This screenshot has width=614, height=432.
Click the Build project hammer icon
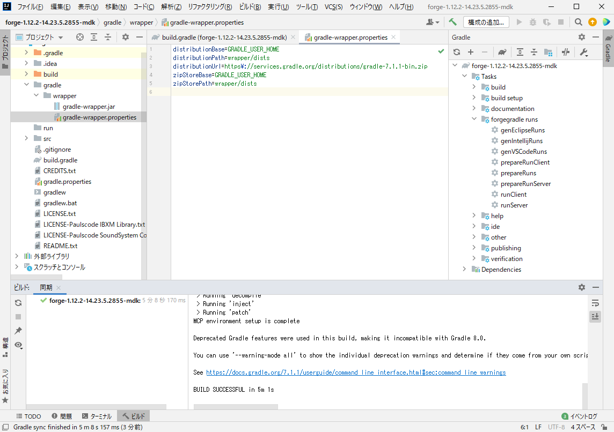(x=452, y=22)
